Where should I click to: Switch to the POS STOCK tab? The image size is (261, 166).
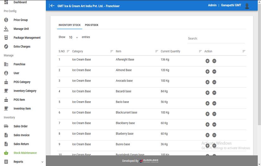coord(91,25)
